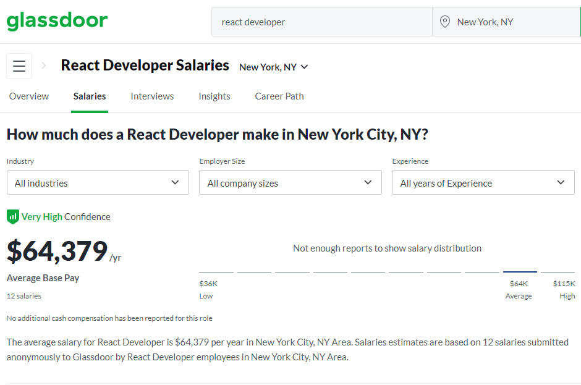Open the Insights tab
581x385 pixels.
[214, 96]
